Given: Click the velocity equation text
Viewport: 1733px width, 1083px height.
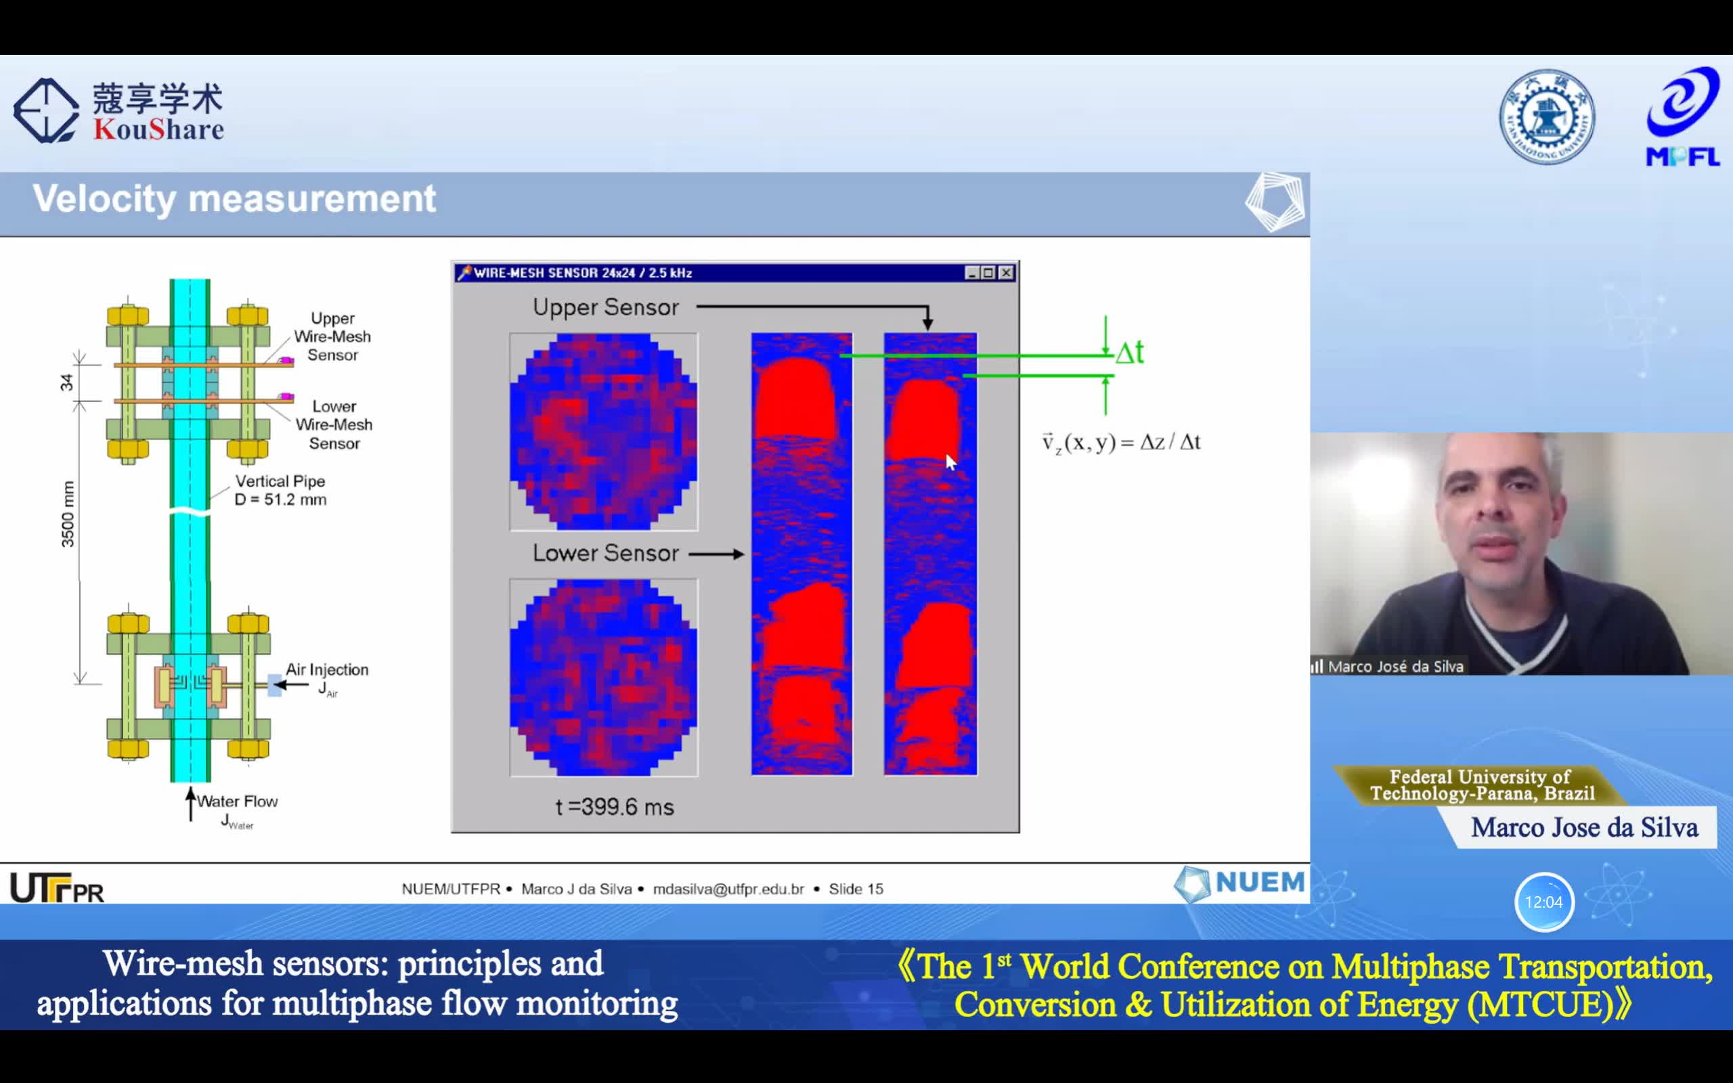Looking at the screenshot, I should point(1121,443).
